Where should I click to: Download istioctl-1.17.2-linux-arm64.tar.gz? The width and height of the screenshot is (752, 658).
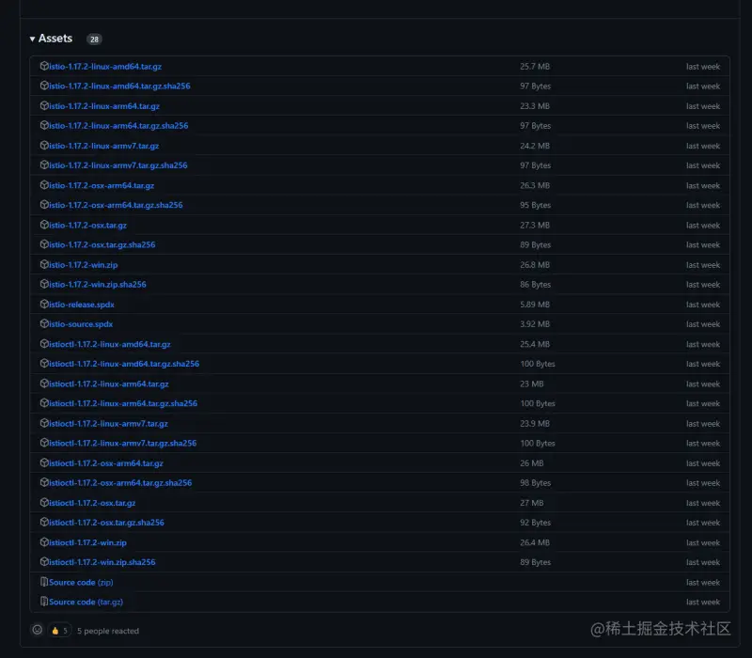click(x=108, y=385)
